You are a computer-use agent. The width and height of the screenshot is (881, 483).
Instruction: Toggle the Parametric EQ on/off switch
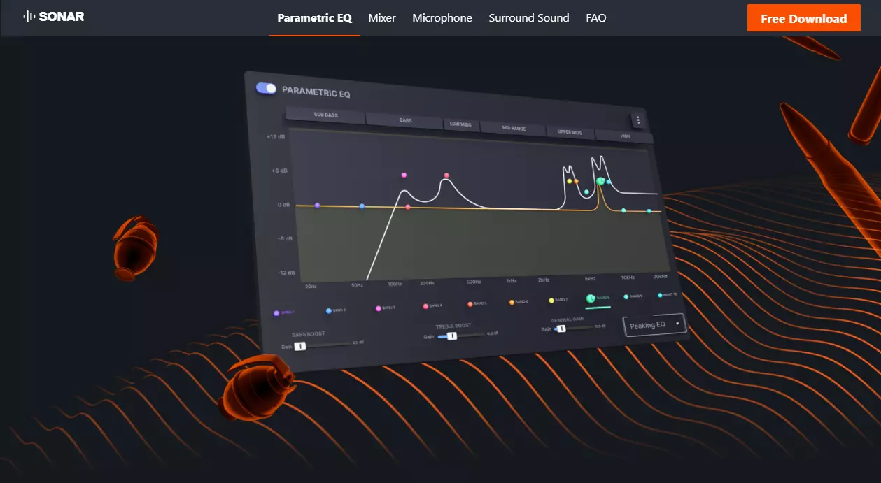coord(266,88)
